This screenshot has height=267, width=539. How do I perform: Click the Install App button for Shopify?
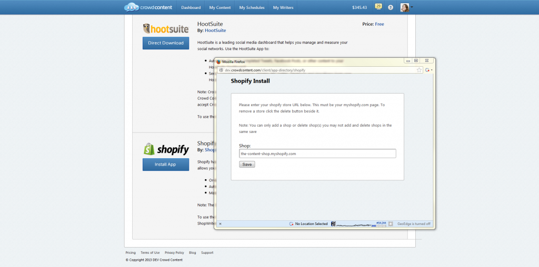click(166, 165)
